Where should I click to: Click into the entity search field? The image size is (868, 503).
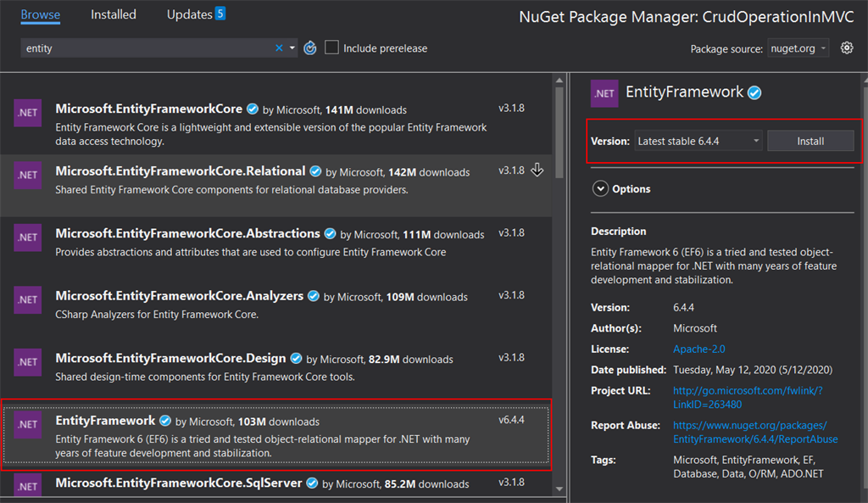click(144, 48)
